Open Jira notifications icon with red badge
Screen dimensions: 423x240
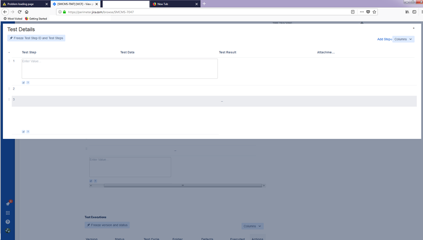pos(8,204)
